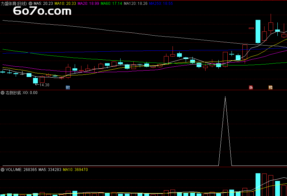Click the 14.38 low price annotation
Viewport: 287px width, 196px height.
pyautogui.click(x=44, y=85)
